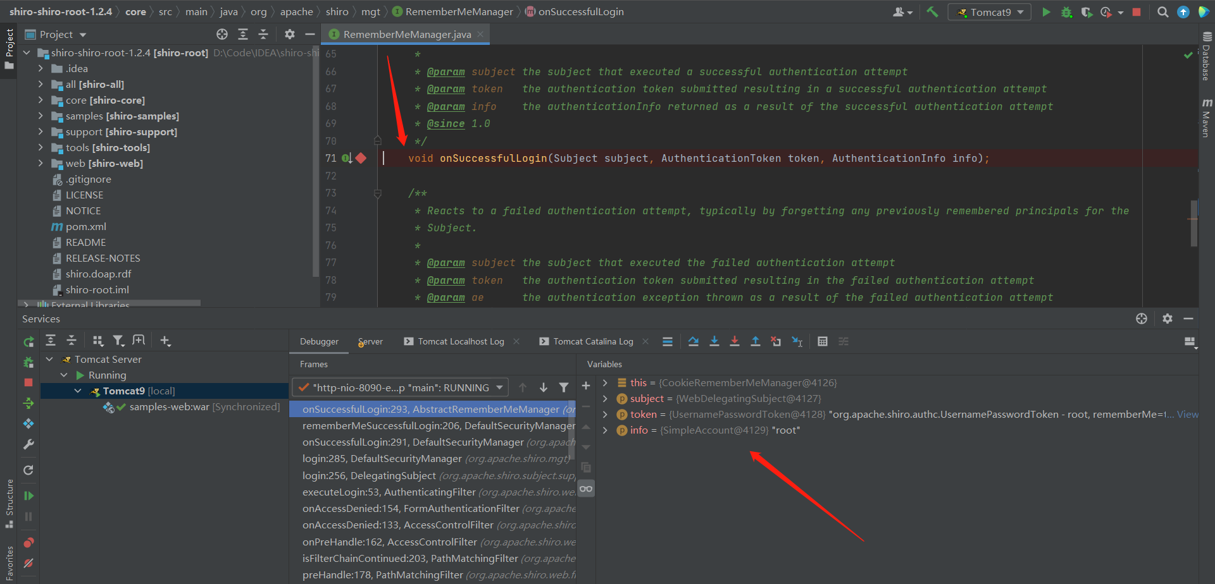The height and width of the screenshot is (584, 1215).
Task: Toggle Mute Breakpoints in Services sidebar
Action: click(x=28, y=563)
